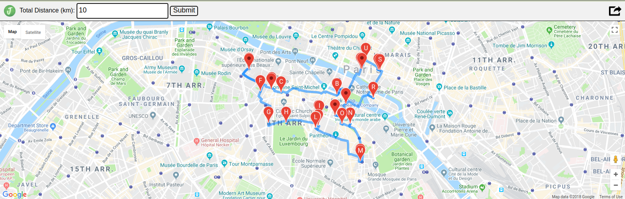Switch to Satellite view tab

[x=33, y=32]
